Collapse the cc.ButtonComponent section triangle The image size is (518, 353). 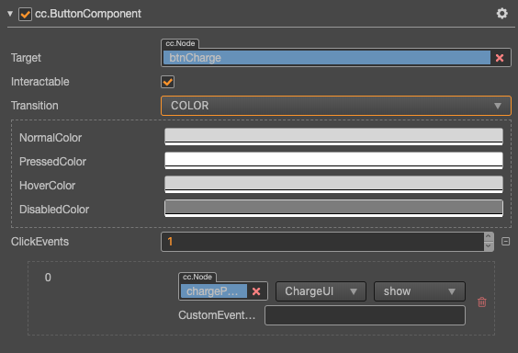(x=10, y=14)
